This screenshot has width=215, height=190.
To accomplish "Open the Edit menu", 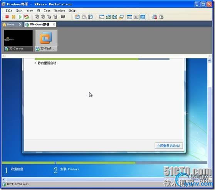I will click(x=19, y=10).
